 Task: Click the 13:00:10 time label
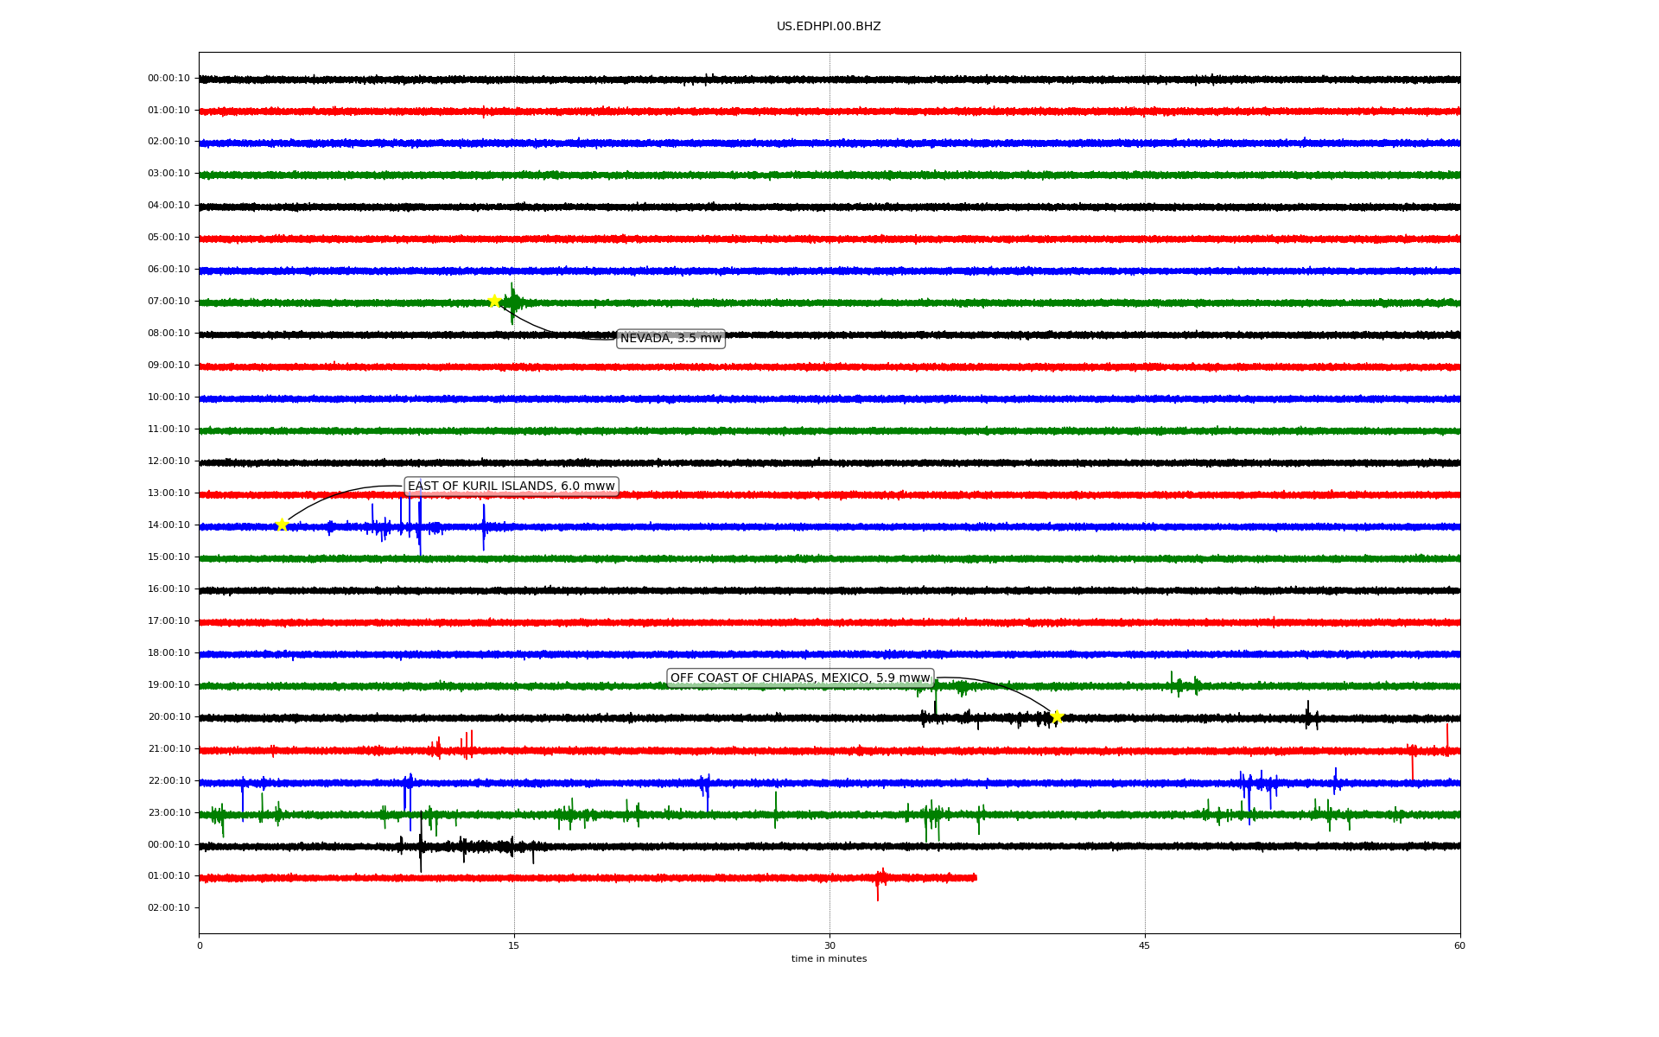coord(168,493)
